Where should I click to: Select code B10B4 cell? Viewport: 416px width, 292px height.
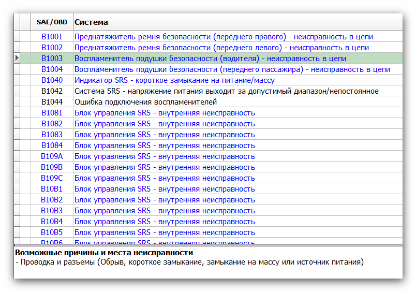click(x=52, y=222)
